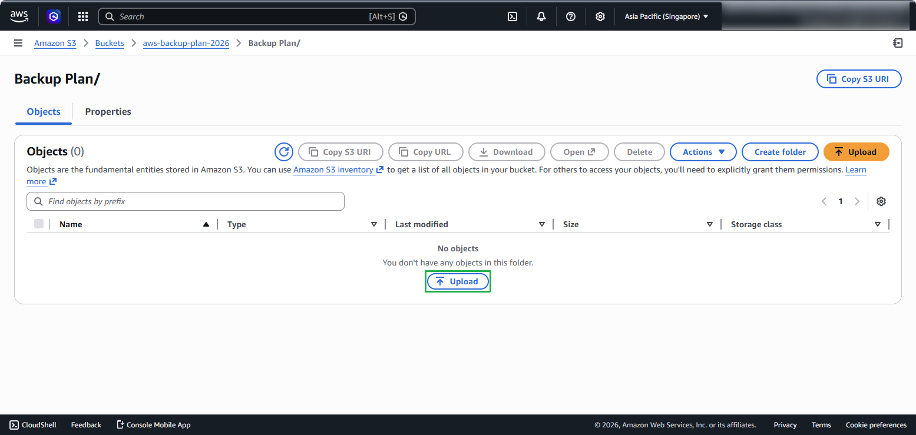The height and width of the screenshot is (435, 916).
Task: Click the magnifier icon in the top search bar
Action: click(110, 16)
